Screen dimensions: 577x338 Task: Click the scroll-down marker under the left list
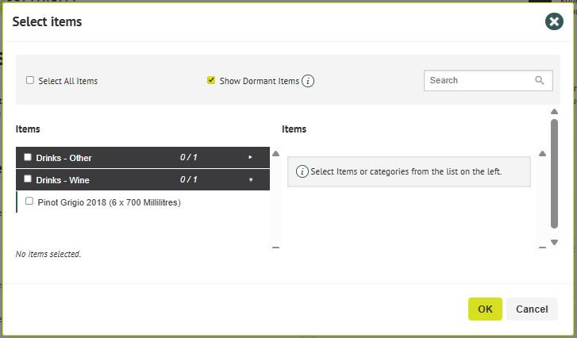[x=276, y=248]
